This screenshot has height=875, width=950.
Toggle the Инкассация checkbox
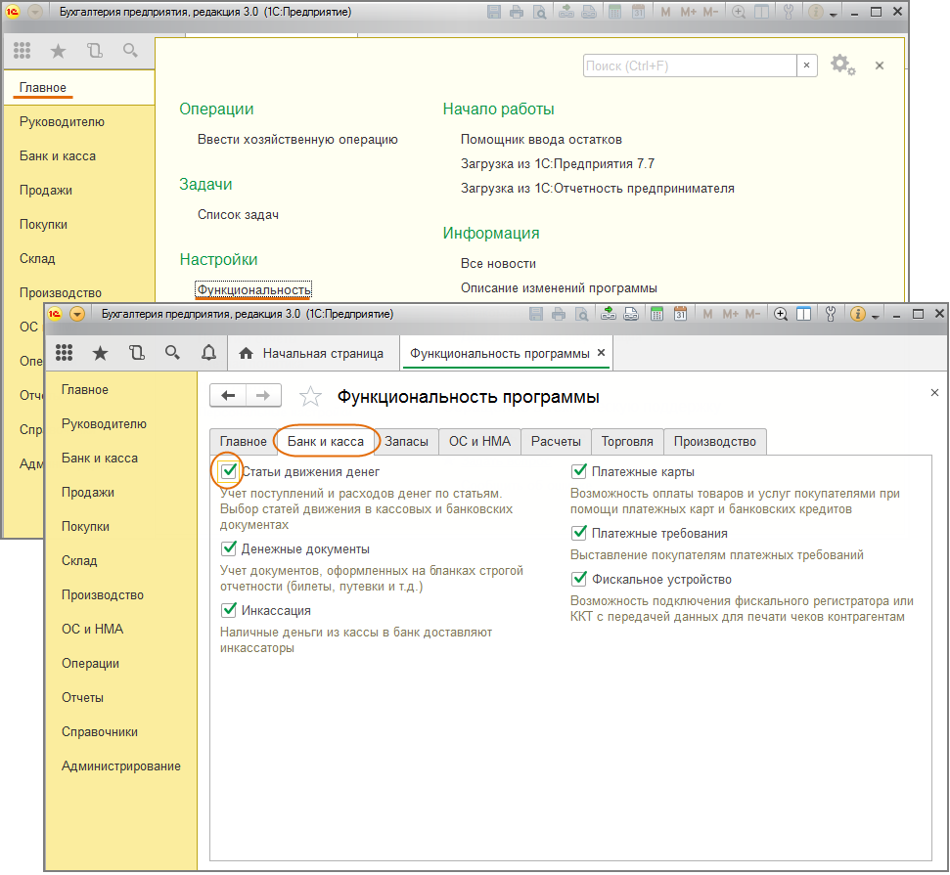(x=229, y=610)
